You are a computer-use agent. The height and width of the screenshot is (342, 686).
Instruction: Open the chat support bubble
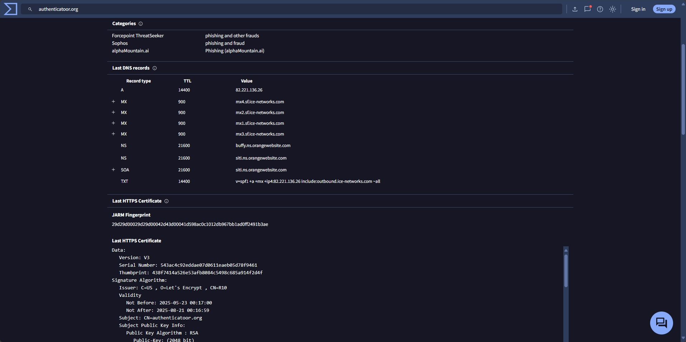(x=661, y=323)
